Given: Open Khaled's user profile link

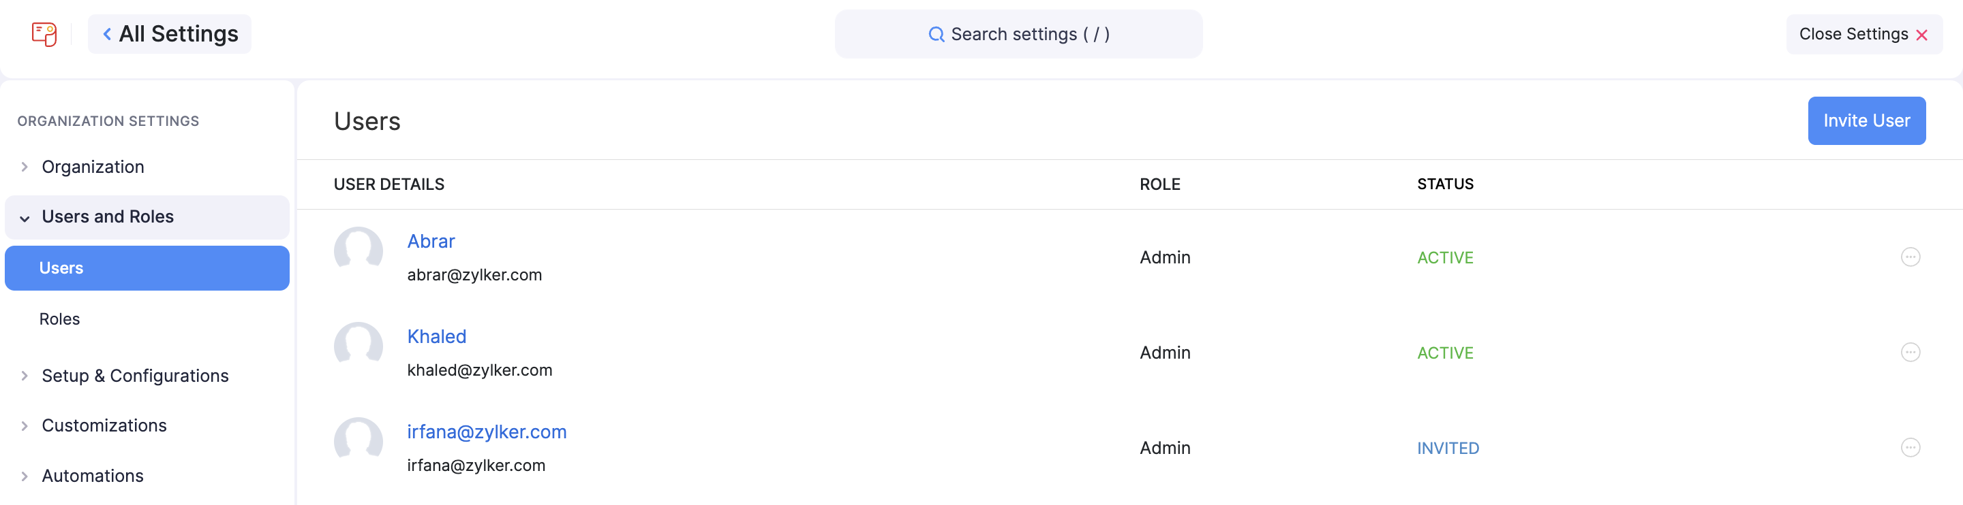Looking at the screenshot, I should coord(437,336).
